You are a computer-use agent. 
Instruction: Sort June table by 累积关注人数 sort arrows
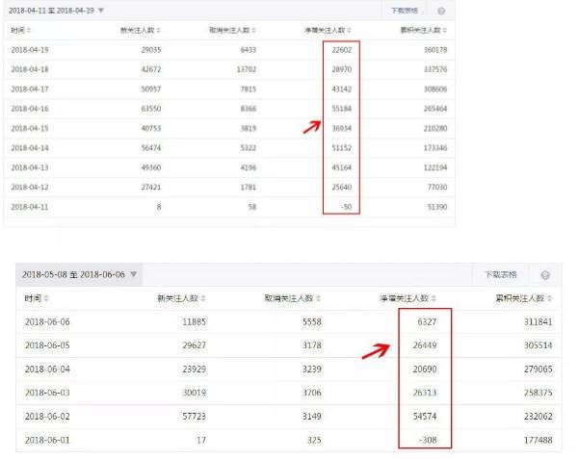pyautogui.click(x=547, y=299)
